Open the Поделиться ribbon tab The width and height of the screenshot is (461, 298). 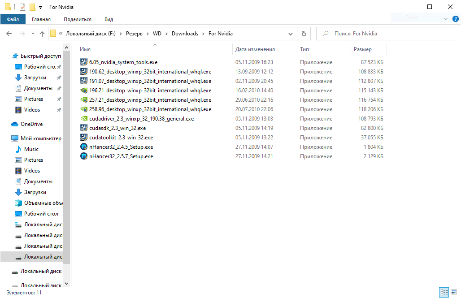click(x=78, y=19)
